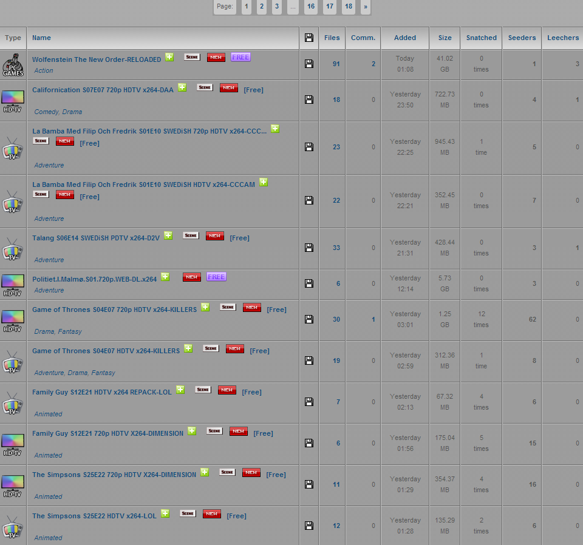
Task: Open Game of Thrones S04E07 720p details
Action: [x=115, y=310]
